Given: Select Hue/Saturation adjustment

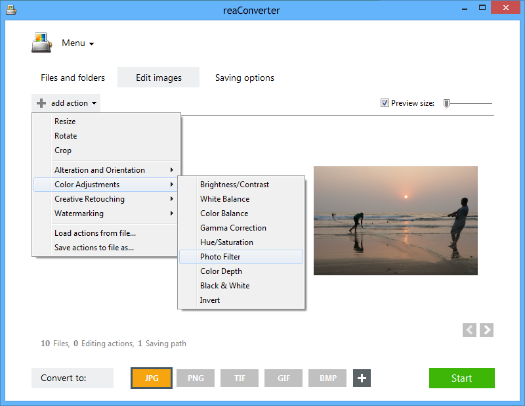Looking at the screenshot, I should 241,242.
